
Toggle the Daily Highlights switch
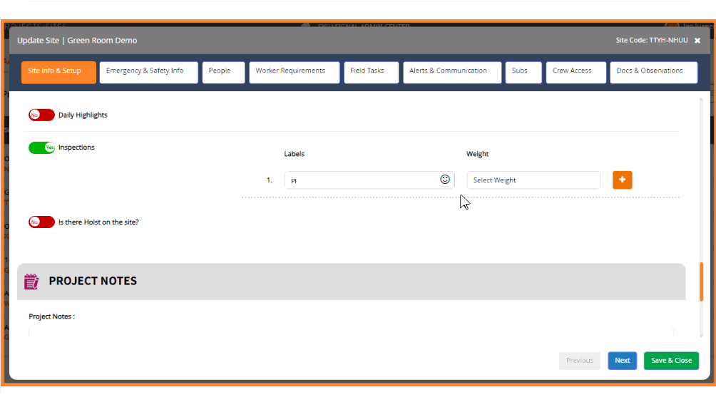pos(41,115)
